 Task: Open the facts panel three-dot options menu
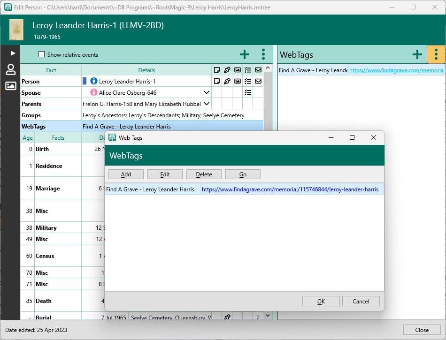263,54
